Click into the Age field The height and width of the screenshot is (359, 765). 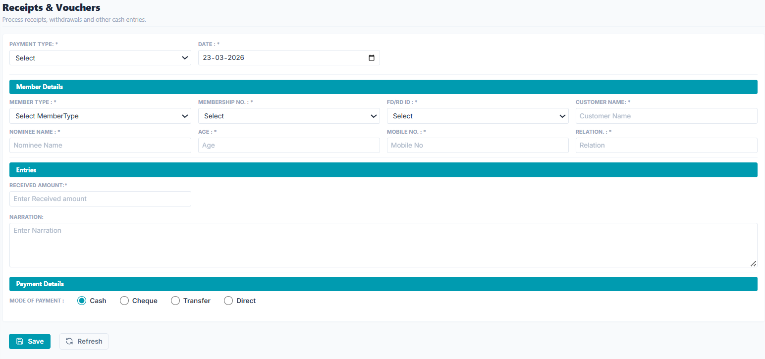pyautogui.click(x=289, y=145)
